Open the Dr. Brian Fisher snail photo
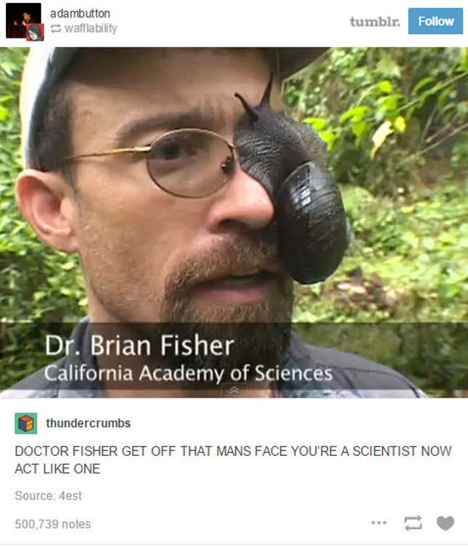The height and width of the screenshot is (546, 468). tap(234, 222)
